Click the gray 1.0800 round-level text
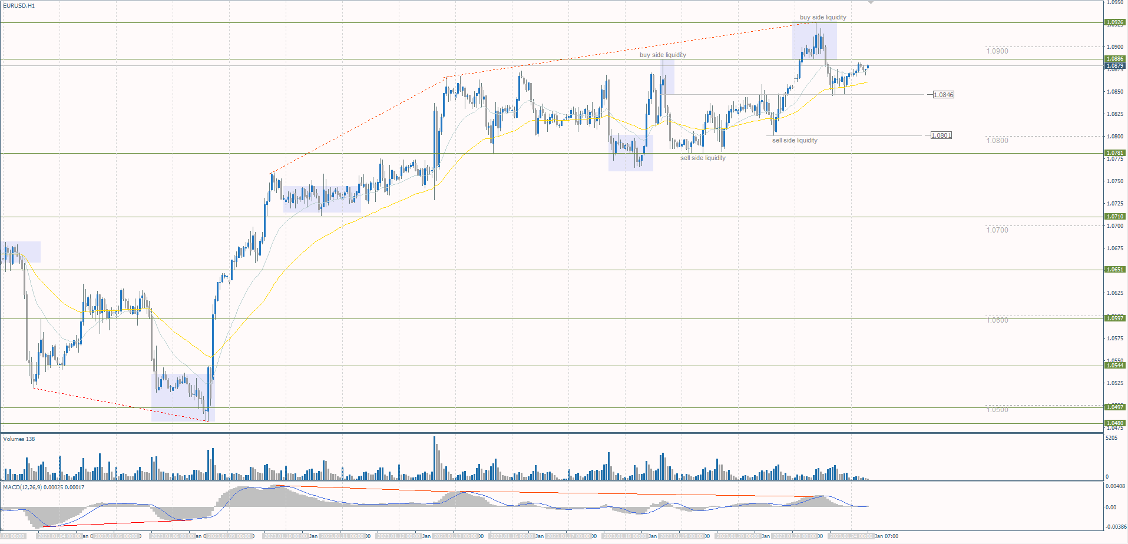Image resolution: width=1128 pixels, height=544 pixels. point(997,141)
